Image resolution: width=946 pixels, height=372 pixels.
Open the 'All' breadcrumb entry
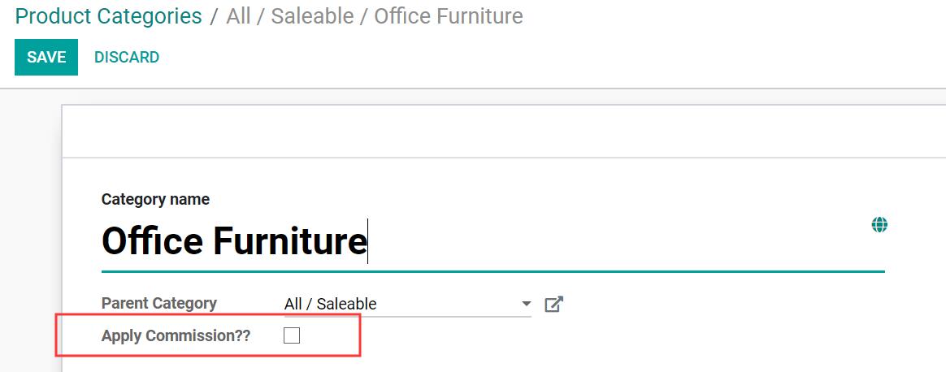(x=238, y=15)
